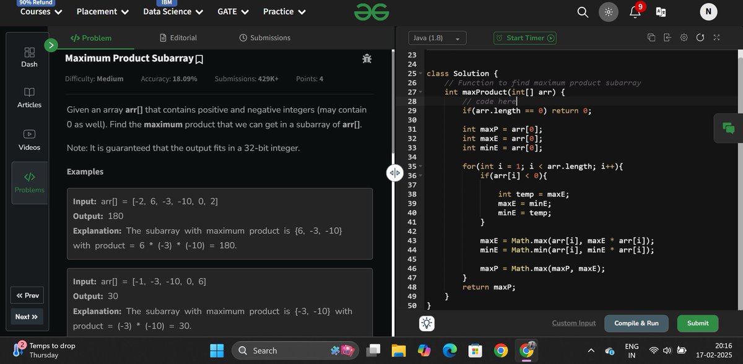This screenshot has width=743, height=364.
Task: Click the panel divider resize handle icon
Action: (x=394, y=173)
